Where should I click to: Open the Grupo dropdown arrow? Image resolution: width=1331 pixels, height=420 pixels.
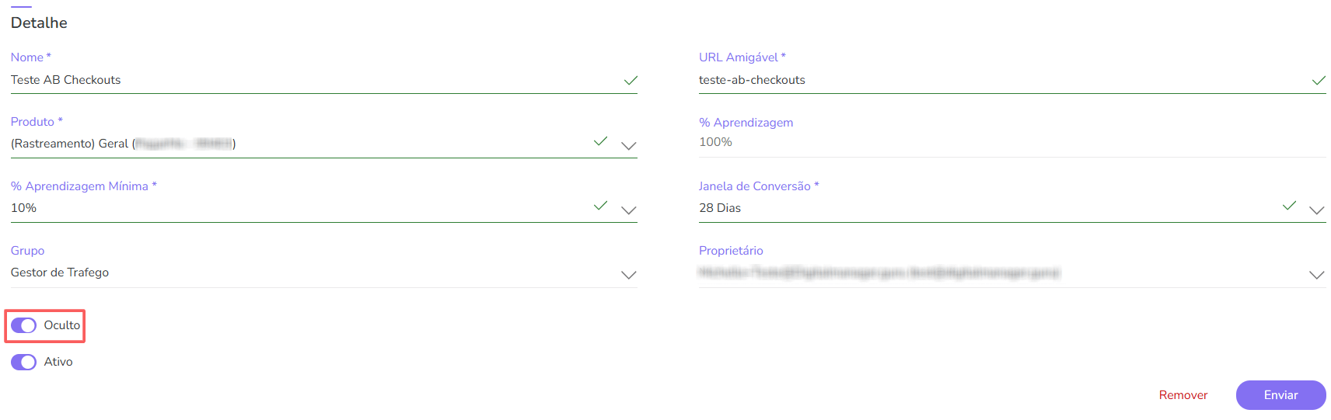click(629, 275)
